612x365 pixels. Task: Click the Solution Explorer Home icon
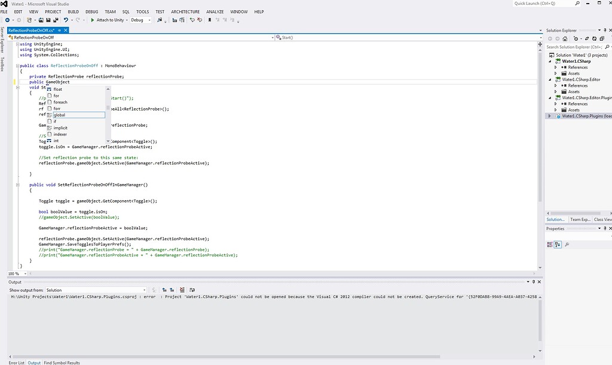(x=565, y=39)
